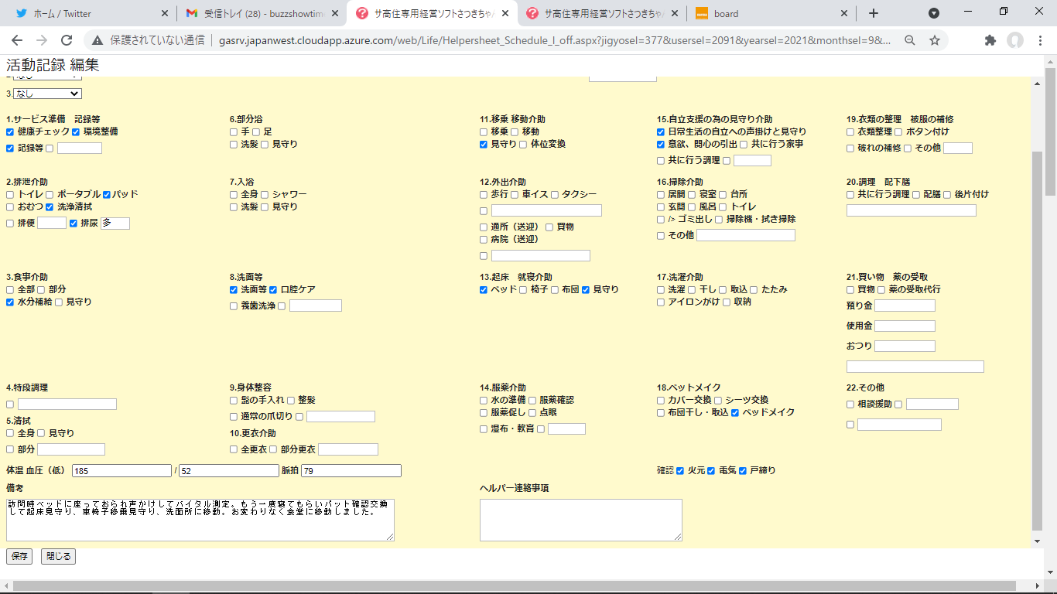Switch to the Gmail 受信トレイ tab

click(x=259, y=13)
